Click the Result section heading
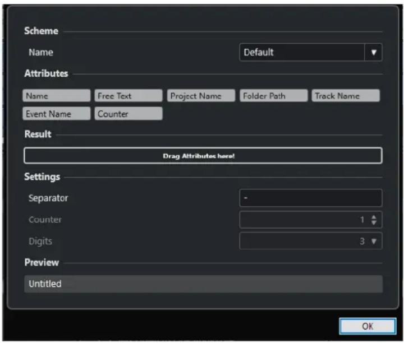 click(38, 134)
